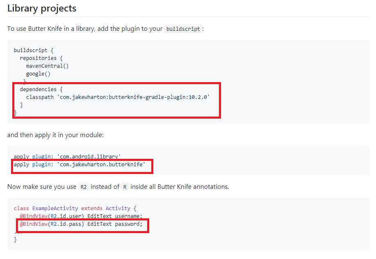Select the @BindView(R2.id.user) annotation
This screenshot has height=259, width=376.
52,216
